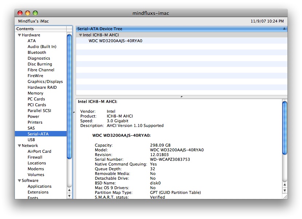Select PC Cards entry
302x219 pixels.
(x=36, y=99)
